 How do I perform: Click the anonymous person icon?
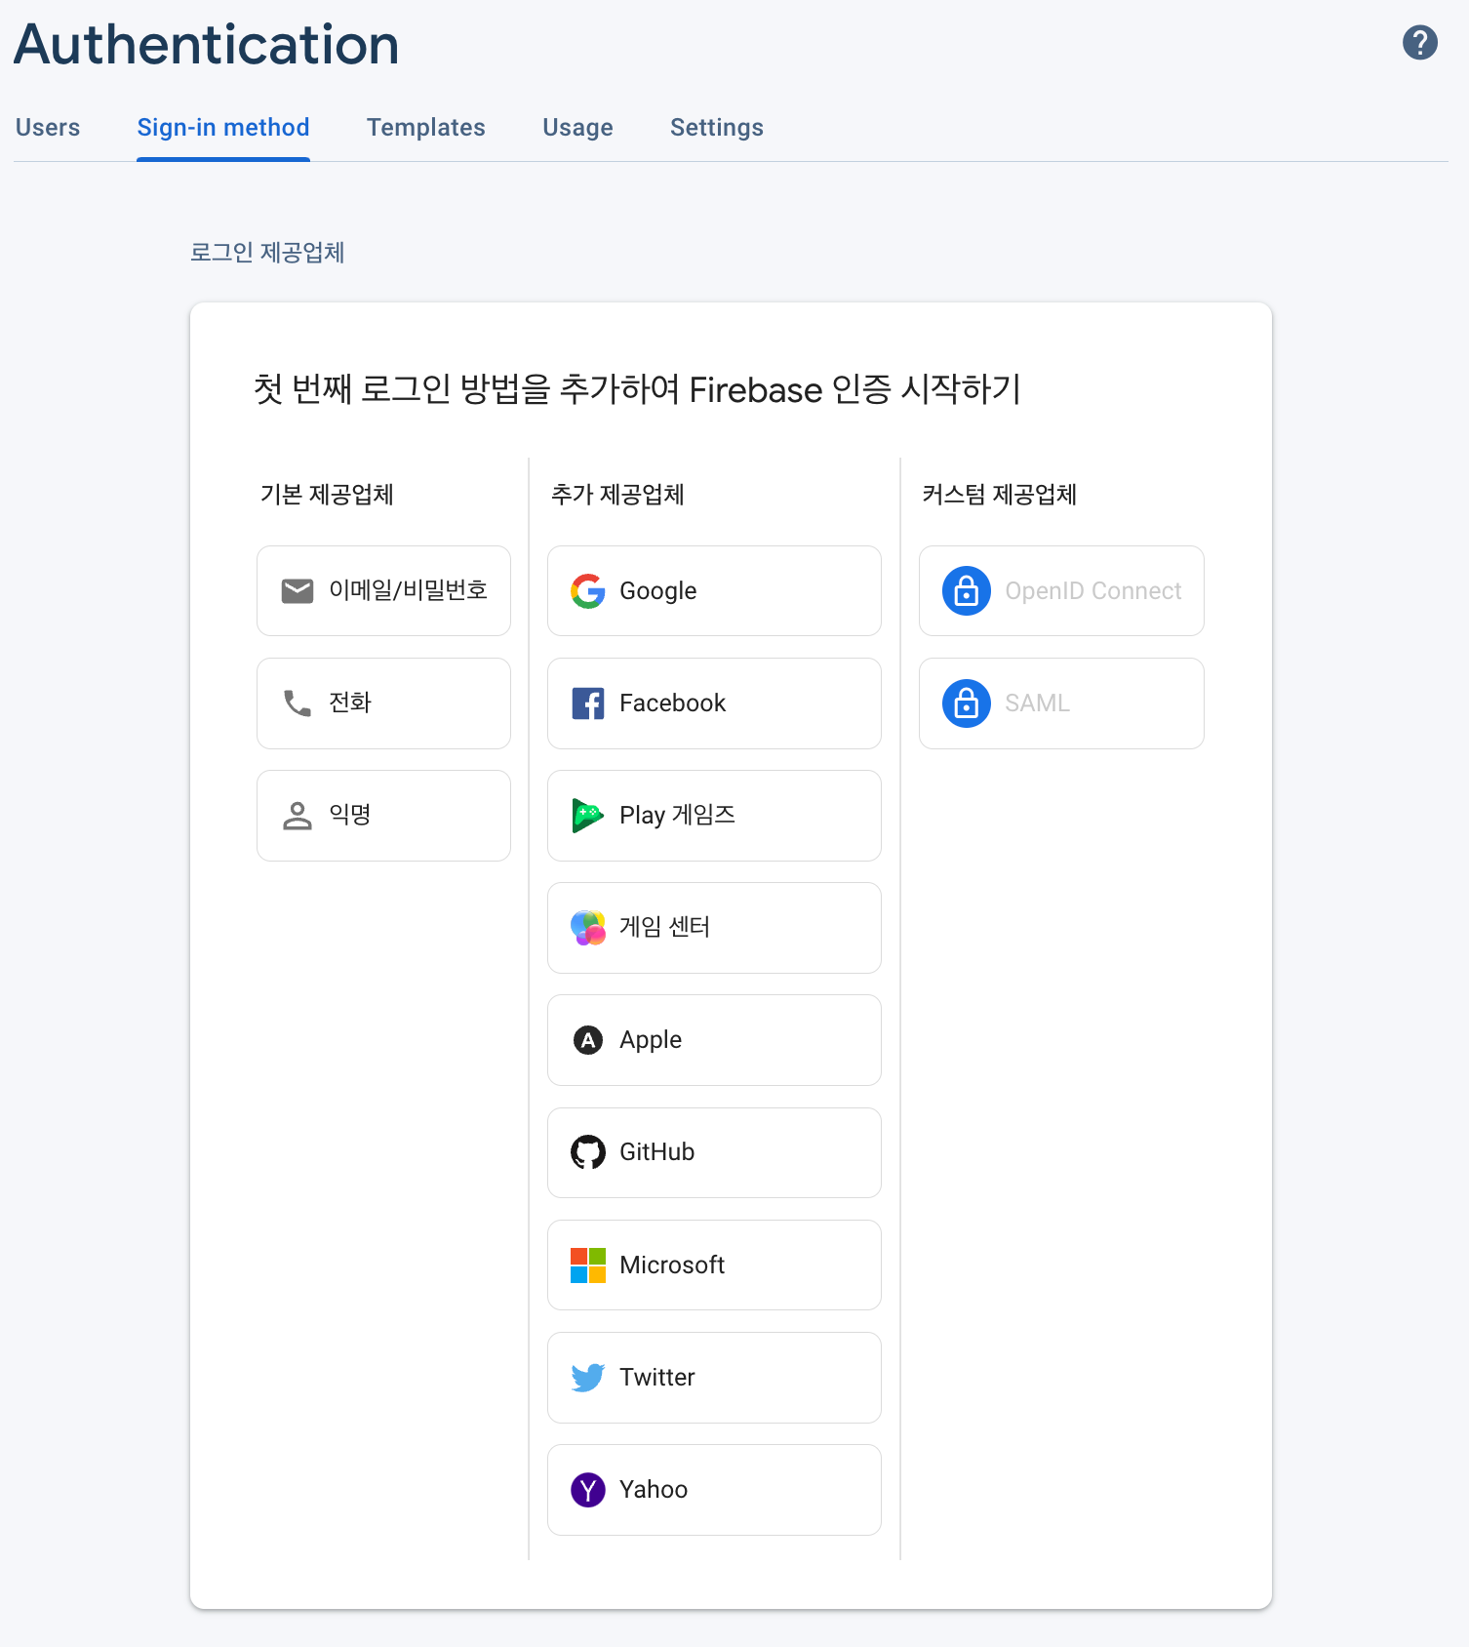pyautogui.click(x=298, y=816)
